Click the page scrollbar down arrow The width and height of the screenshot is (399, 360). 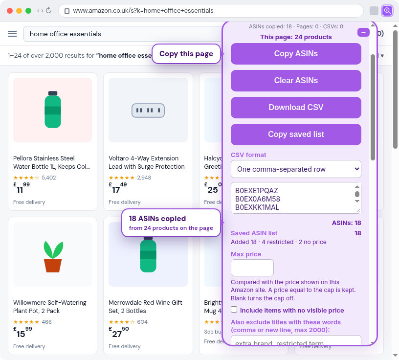(x=395, y=355)
